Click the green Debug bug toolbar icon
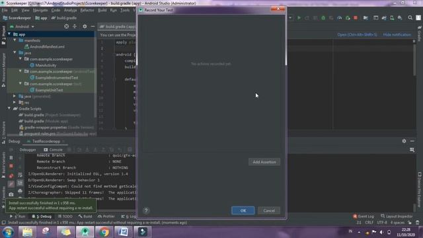Image resolution: width=423 pixels, height=238 pixels. (323, 18)
